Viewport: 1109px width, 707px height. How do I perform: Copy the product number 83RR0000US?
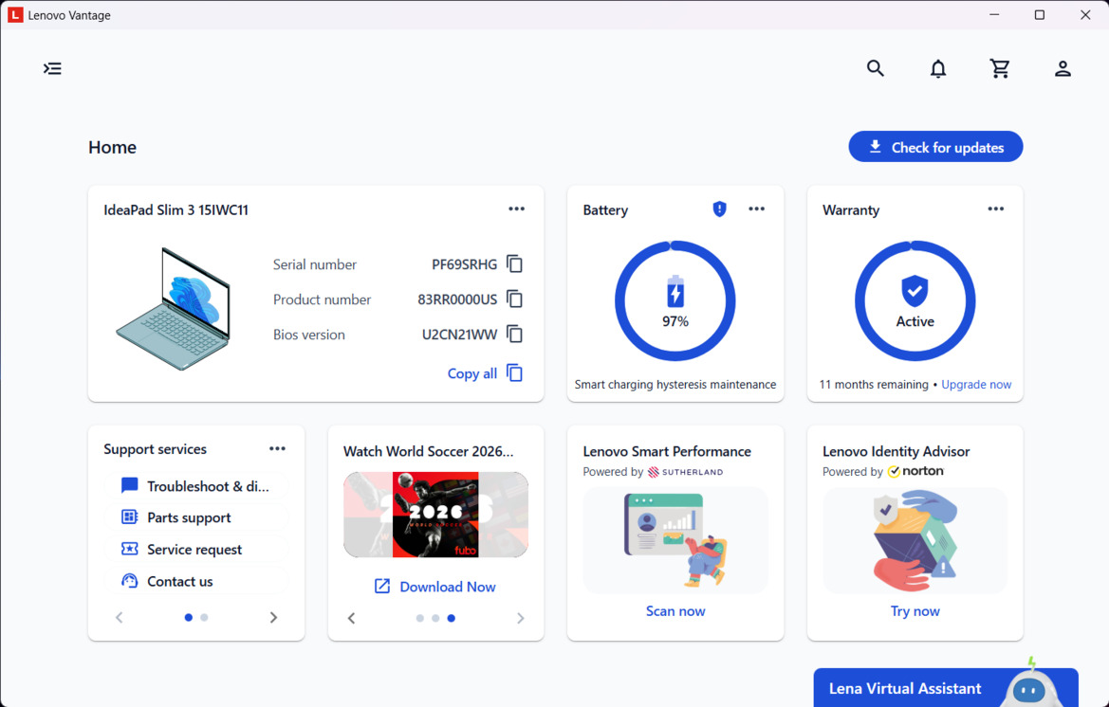pos(515,299)
